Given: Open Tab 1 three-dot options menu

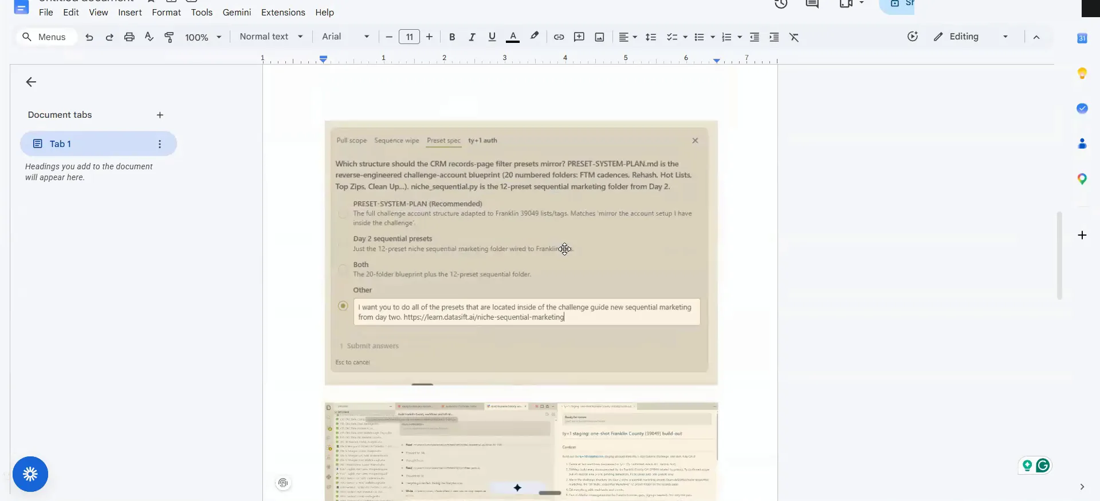Looking at the screenshot, I should click(160, 144).
